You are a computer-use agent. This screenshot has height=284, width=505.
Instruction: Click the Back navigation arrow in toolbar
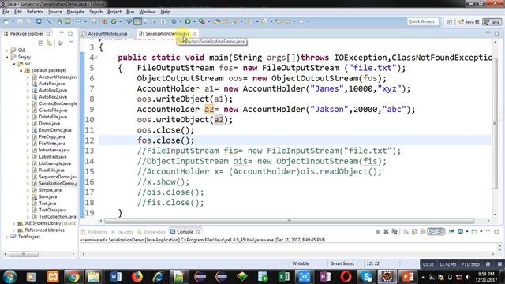tap(286, 21)
